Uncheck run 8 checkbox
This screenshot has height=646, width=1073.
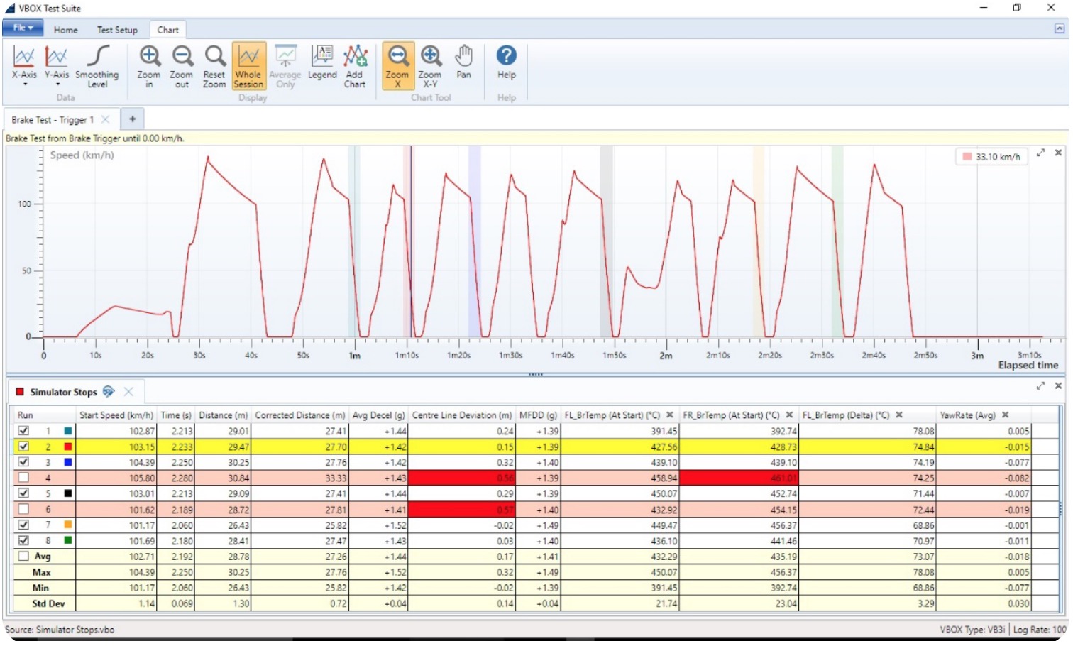click(x=23, y=540)
